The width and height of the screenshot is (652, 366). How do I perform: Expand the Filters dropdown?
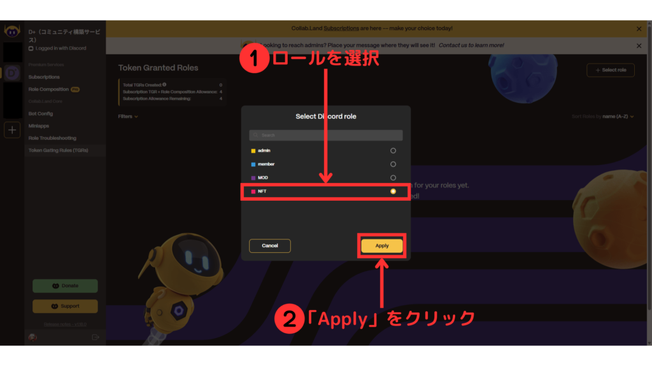tap(128, 117)
